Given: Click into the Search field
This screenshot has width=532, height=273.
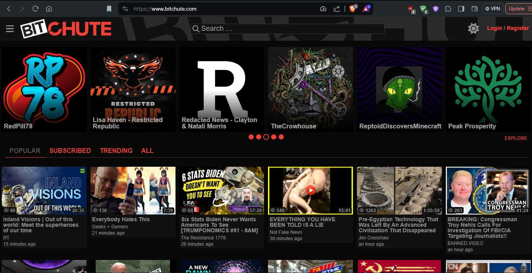Looking at the screenshot, I should 287,29.
